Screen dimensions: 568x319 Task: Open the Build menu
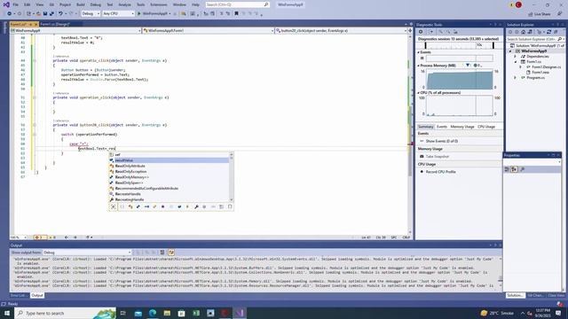(81, 4)
